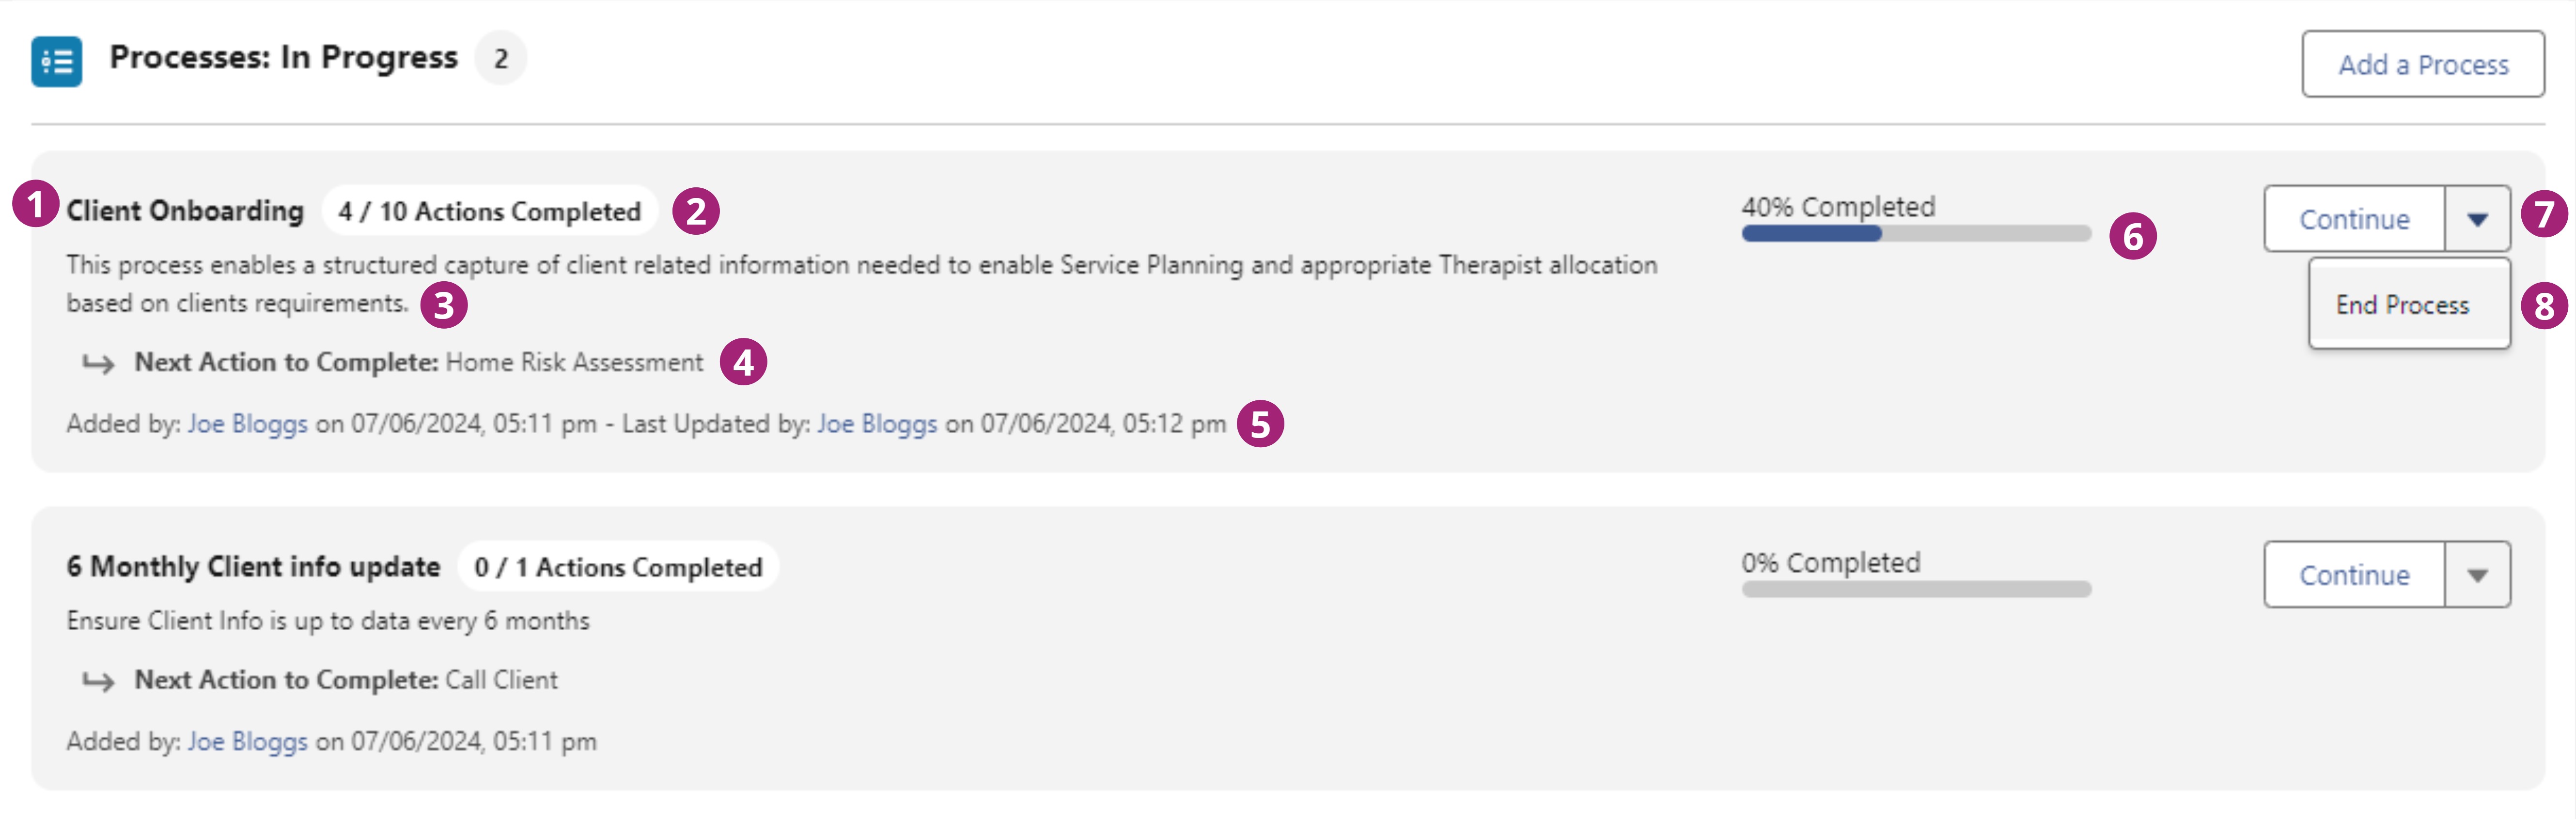Viewport: 2576px width, 819px height.
Task: Expand the dropdown arrow beside Client Onboarding's Continue
Action: click(x=2477, y=219)
